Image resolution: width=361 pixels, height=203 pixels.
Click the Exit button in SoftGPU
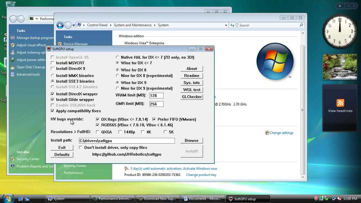(62, 147)
